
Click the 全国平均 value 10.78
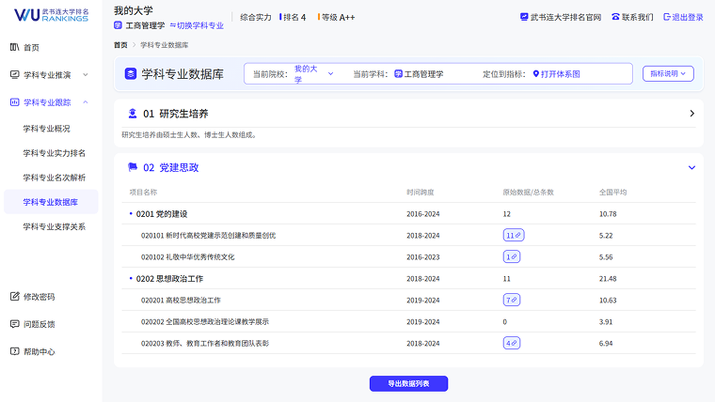point(608,214)
